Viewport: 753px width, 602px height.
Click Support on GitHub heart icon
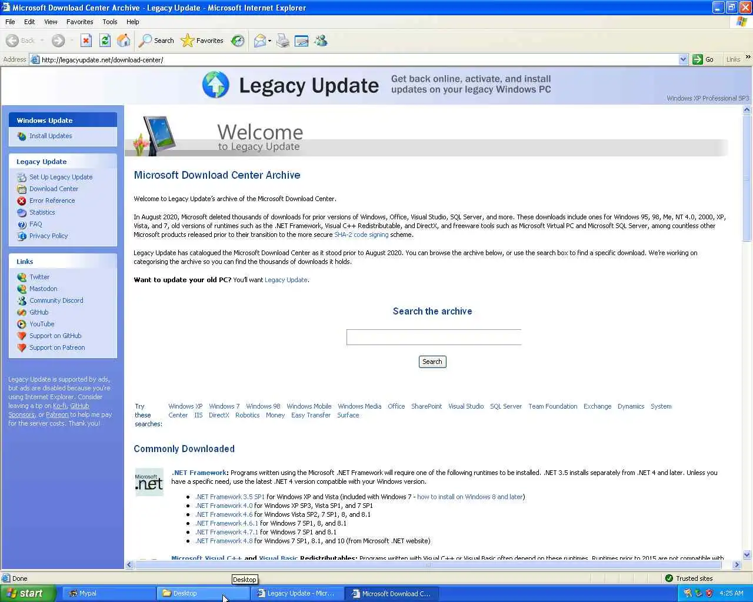point(22,336)
